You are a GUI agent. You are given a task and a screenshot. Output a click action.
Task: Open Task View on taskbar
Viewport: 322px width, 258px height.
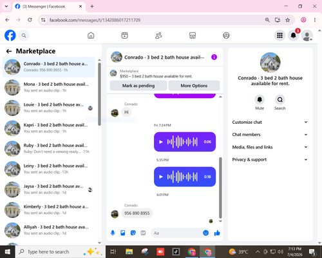(113, 252)
